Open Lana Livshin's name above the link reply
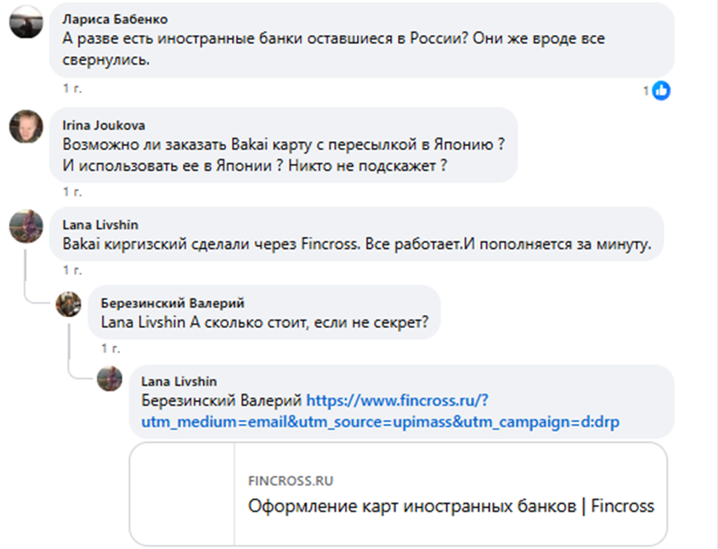718x549 pixels. (178, 381)
